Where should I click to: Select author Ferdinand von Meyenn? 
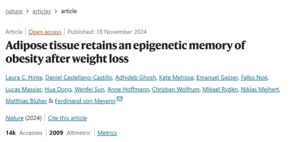[x=85, y=101]
